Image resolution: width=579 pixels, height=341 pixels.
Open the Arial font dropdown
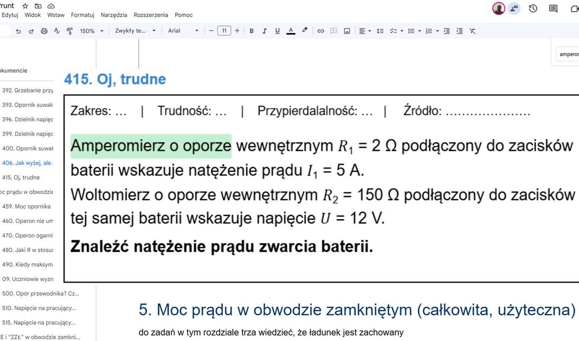pyautogui.click(x=183, y=31)
